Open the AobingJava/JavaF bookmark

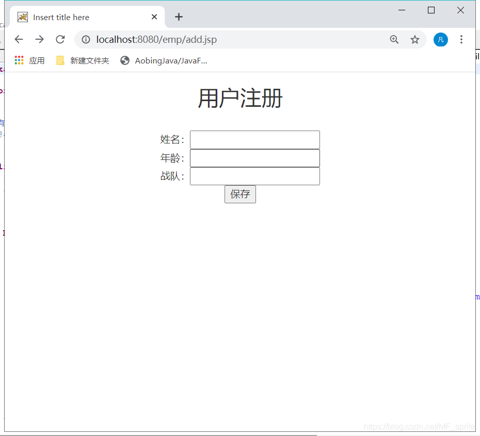pyautogui.click(x=165, y=60)
